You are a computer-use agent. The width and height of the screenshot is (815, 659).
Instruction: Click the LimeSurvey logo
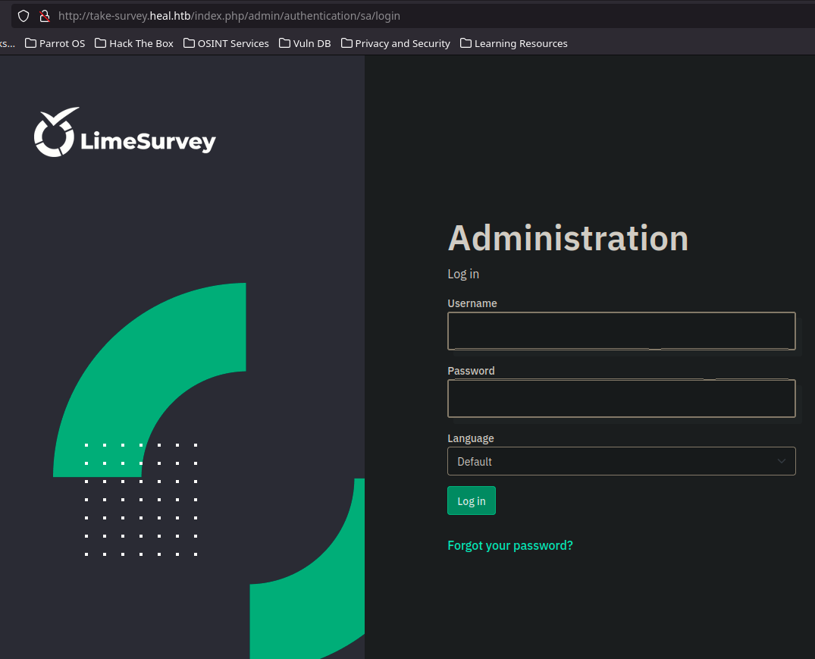(125, 132)
